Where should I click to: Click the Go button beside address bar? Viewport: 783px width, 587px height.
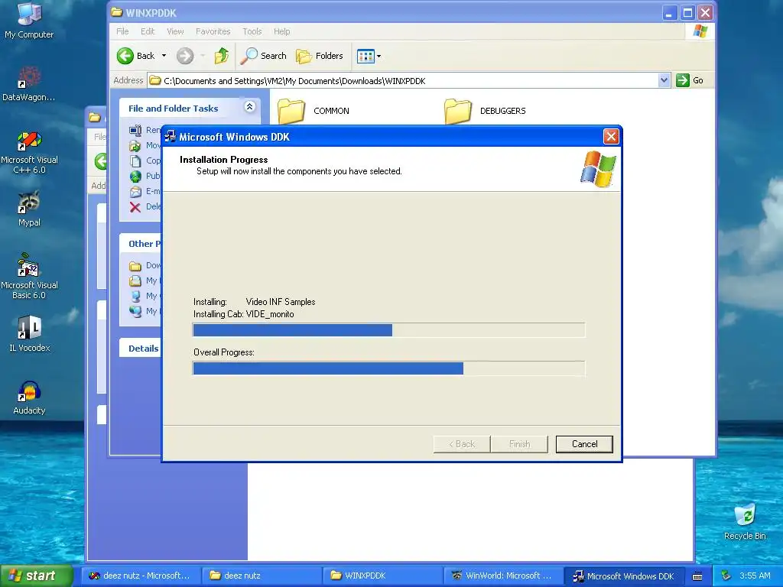pyautogui.click(x=690, y=80)
